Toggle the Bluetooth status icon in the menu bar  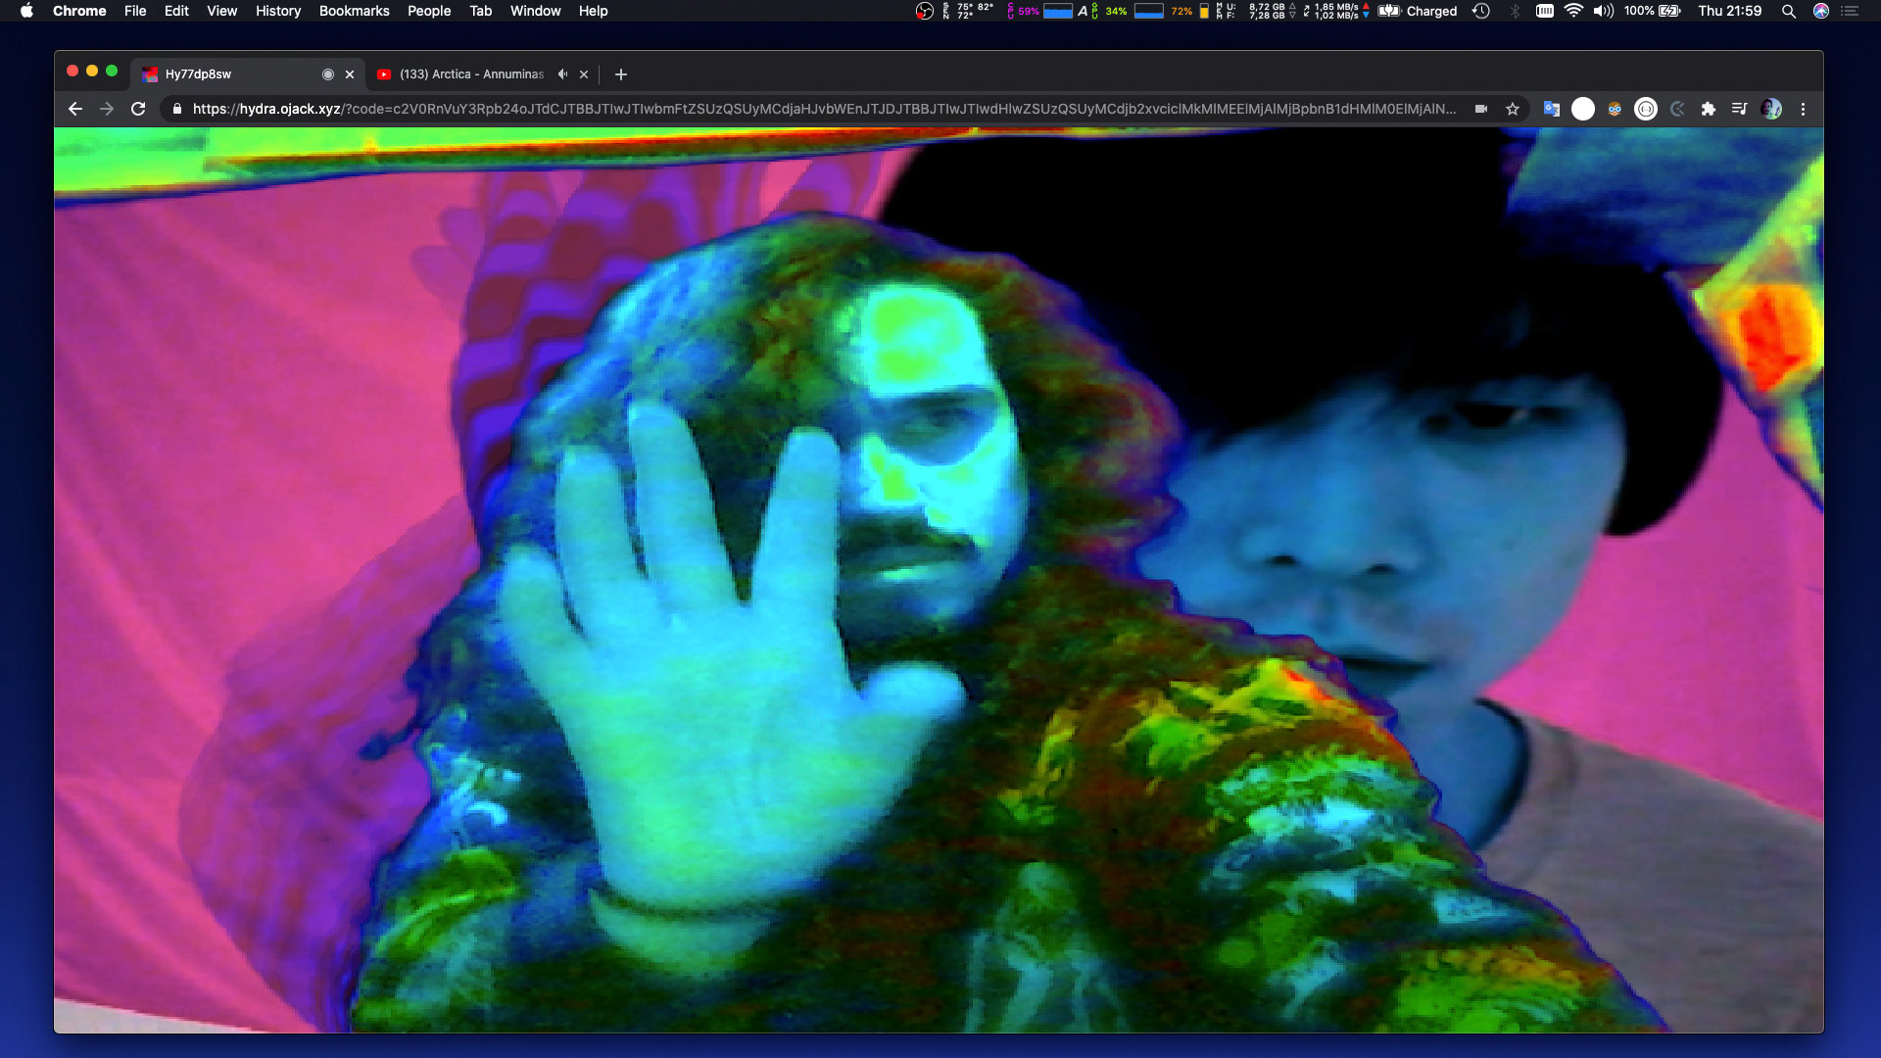[x=1515, y=11]
